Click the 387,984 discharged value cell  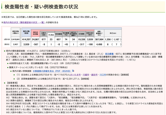99,39
